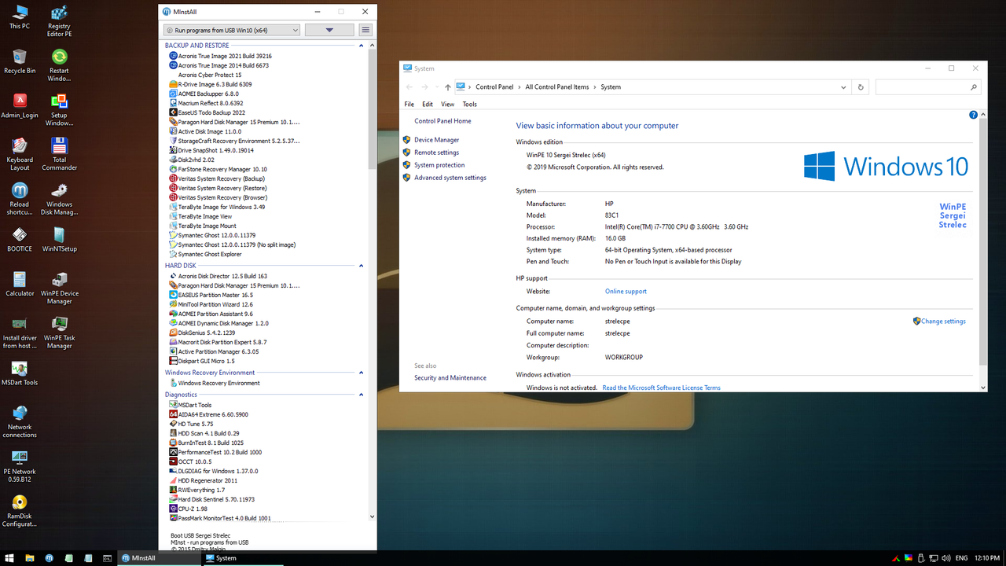This screenshot has width=1006, height=566.
Task: Click the System window search box
Action: point(927,87)
